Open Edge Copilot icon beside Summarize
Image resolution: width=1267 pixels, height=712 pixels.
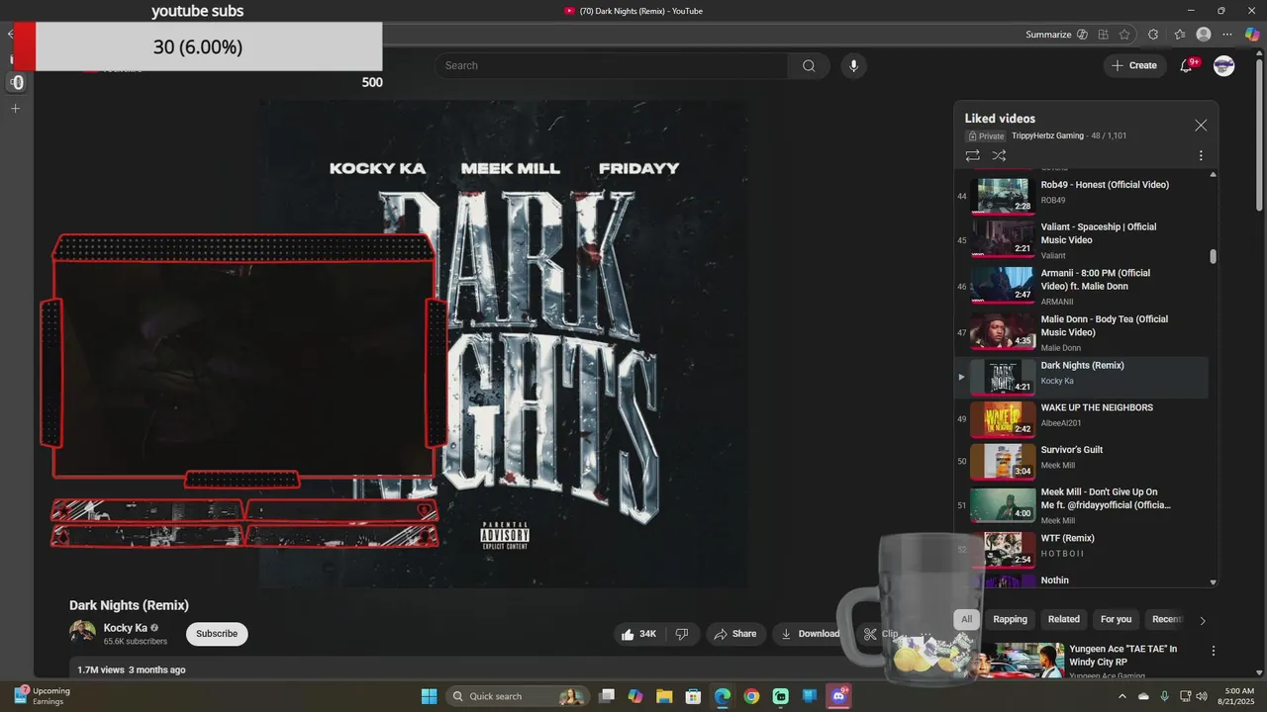pyautogui.click(x=1082, y=34)
